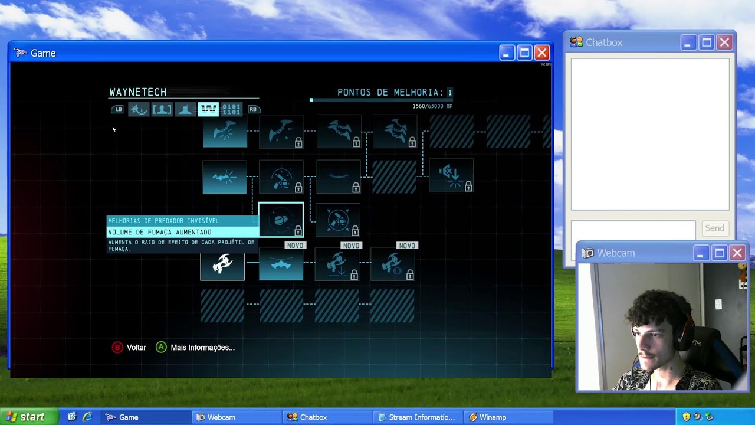755x425 pixels.
Task: Open the combat upgrades tab icon
Action: (139, 109)
